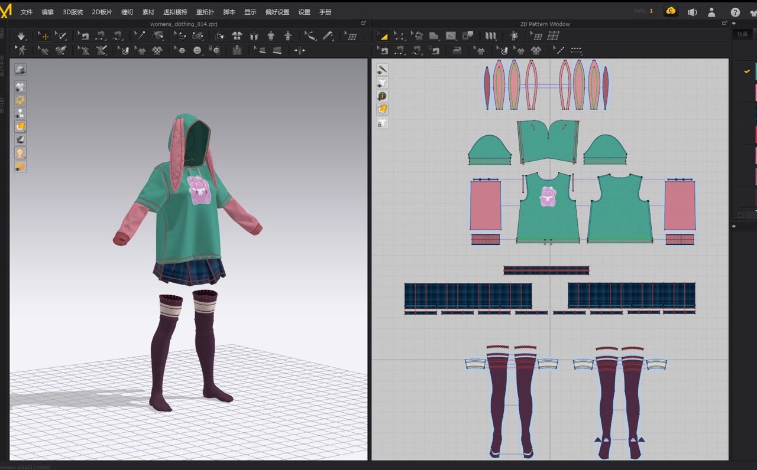Click the help question mark icon
The height and width of the screenshot is (470, 757).
tap(735, 12)
